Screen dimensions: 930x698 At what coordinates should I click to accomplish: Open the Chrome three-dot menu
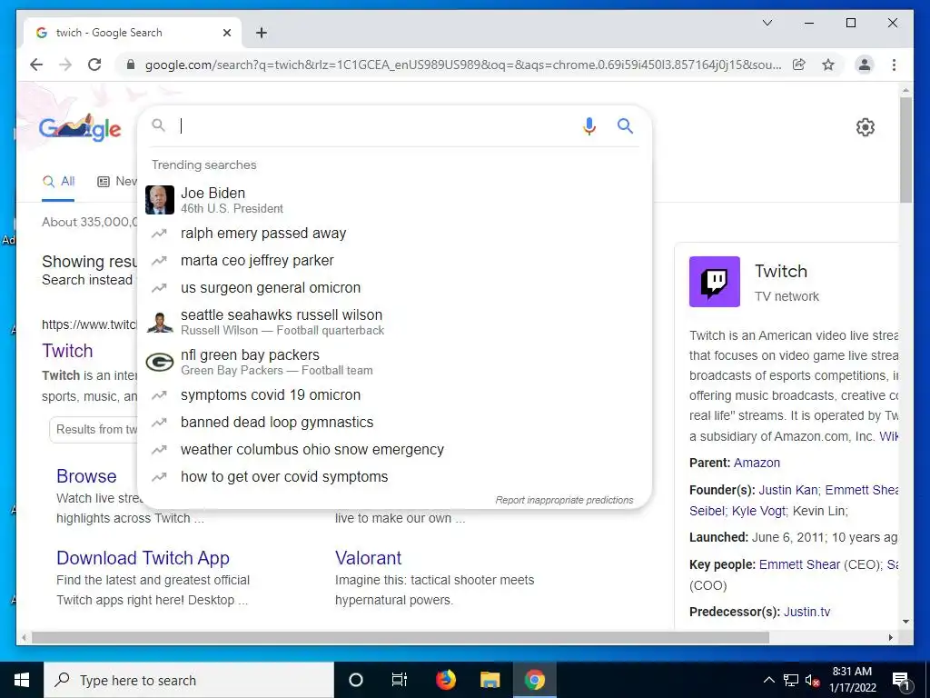(894, 65)
